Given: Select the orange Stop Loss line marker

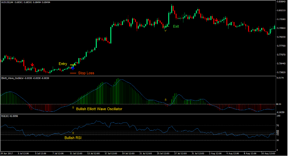Looking at the screenshot, I should pos(73,73).
